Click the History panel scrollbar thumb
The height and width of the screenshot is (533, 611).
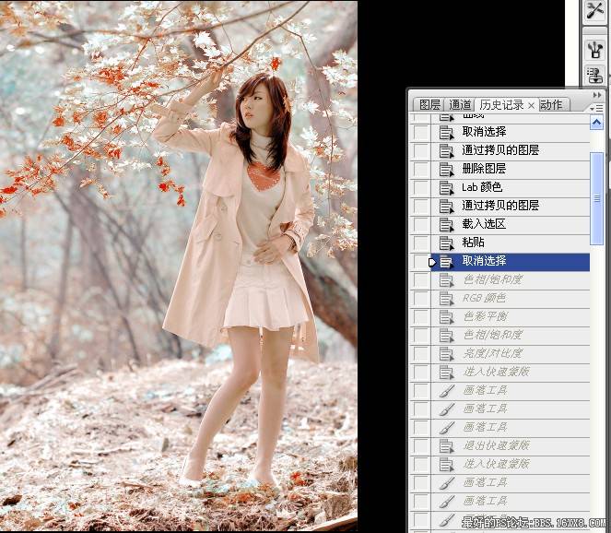click(x=596, y=199)
